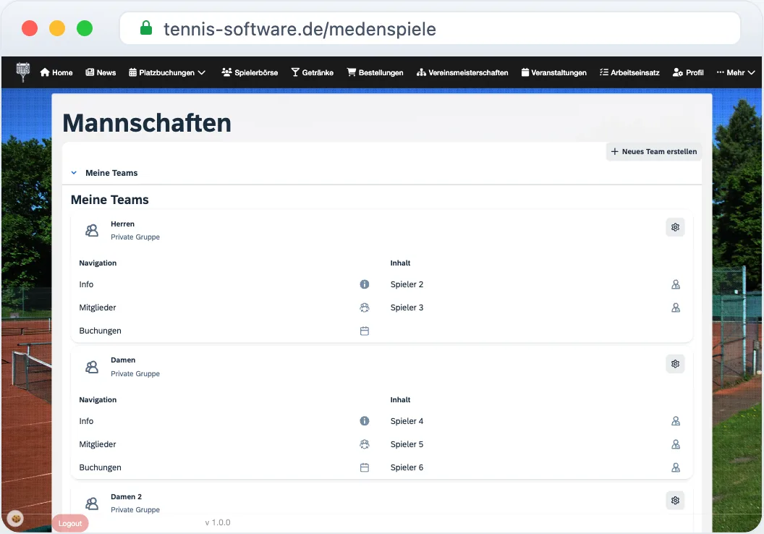Click the Herren team name

(122, 224)
